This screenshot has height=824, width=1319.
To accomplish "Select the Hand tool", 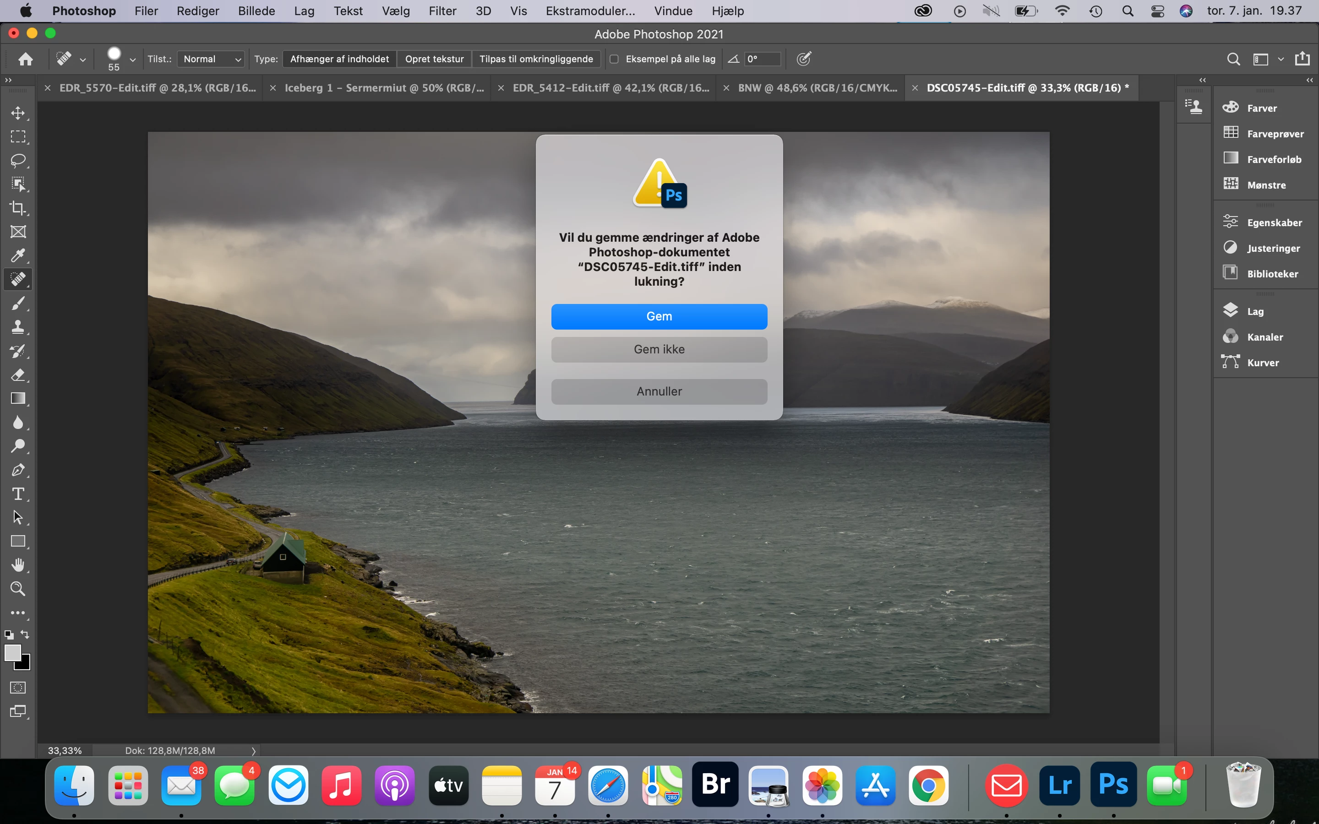I will click(18, 565).
